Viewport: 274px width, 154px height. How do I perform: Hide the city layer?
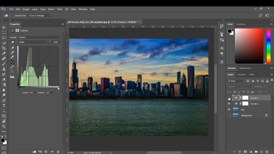tap(229, 110)
